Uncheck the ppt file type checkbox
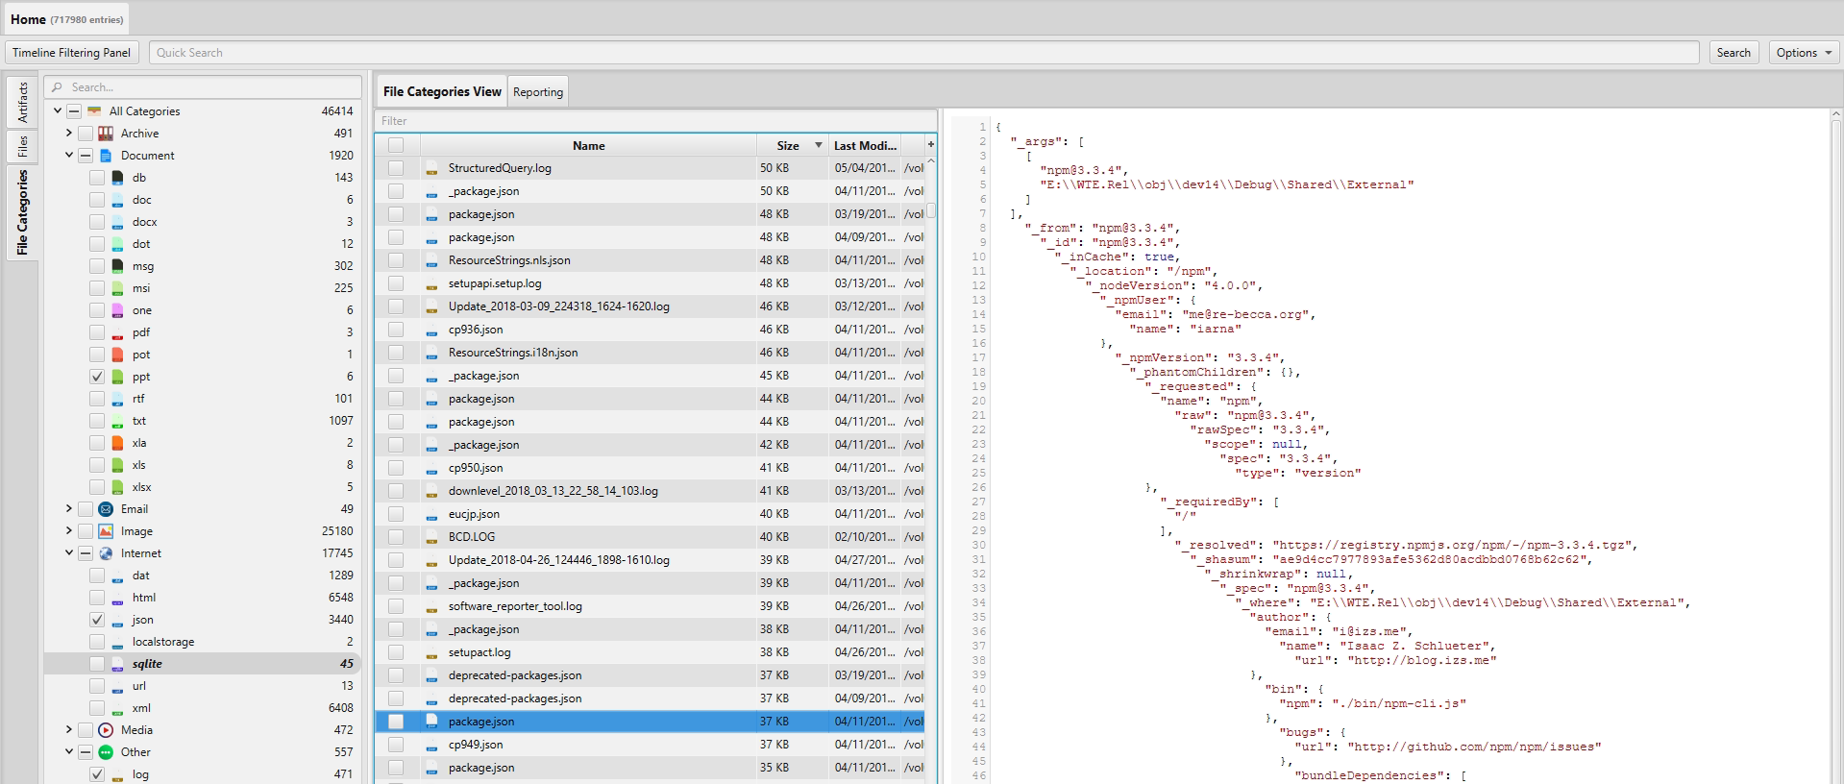Viewport: 1844px width, 784px height. pos(97,377)
